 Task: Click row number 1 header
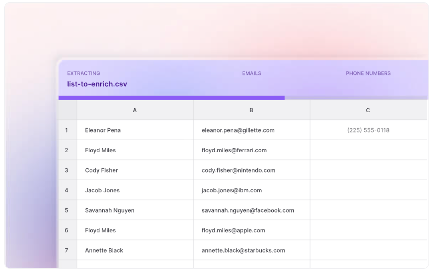pyautogui.click(x=67, y=130)
